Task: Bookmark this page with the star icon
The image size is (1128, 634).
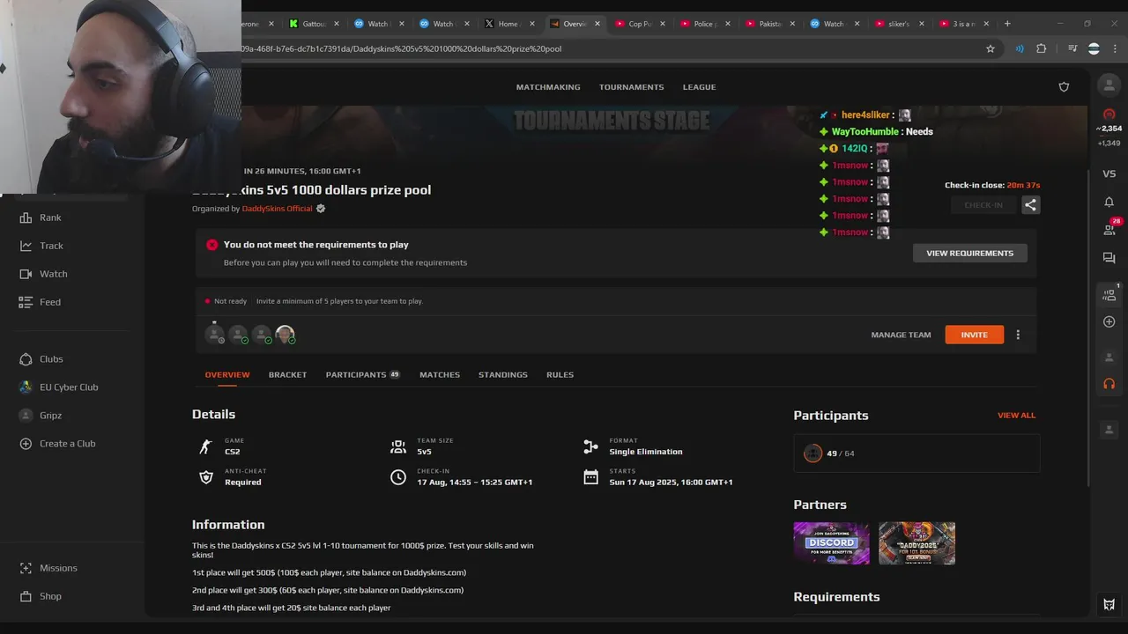Action: point(991,49)
